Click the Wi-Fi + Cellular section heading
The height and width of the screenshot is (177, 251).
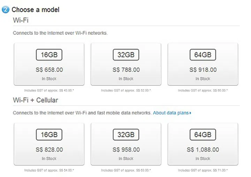click(36, 100)
